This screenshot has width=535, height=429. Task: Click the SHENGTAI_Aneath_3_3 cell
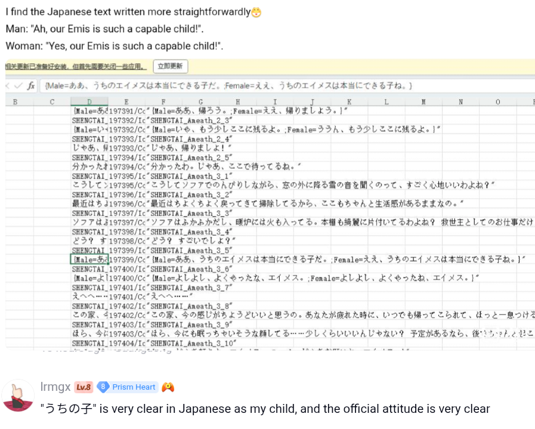[190, 213]
